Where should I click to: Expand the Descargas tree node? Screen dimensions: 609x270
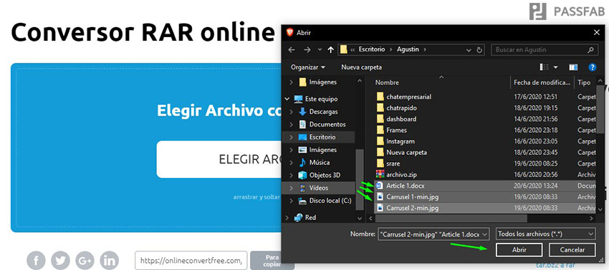[292, 111]
